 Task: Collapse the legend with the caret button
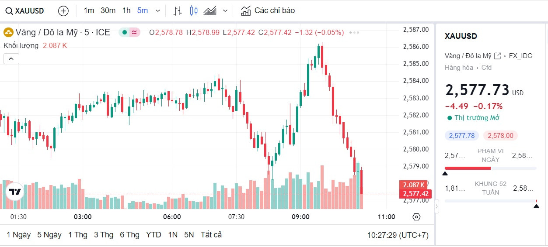click(11, 58)
